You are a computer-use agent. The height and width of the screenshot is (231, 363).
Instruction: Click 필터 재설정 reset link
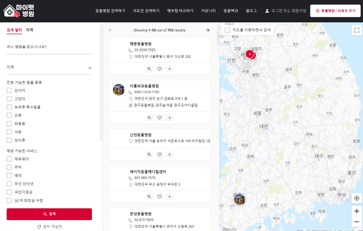tap(50, 227)
